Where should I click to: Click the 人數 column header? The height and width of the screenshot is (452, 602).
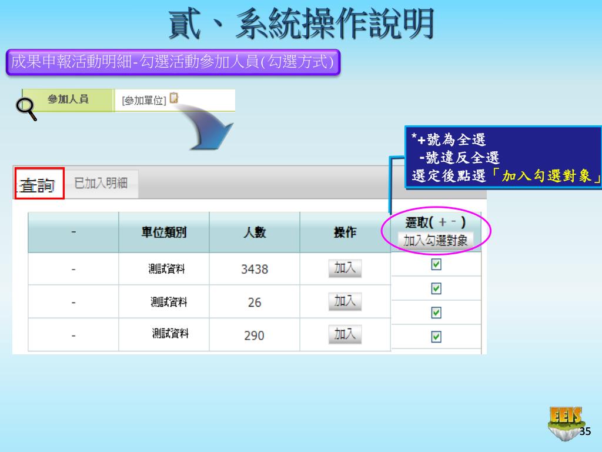pyautogui.click(x=255, y=232)
